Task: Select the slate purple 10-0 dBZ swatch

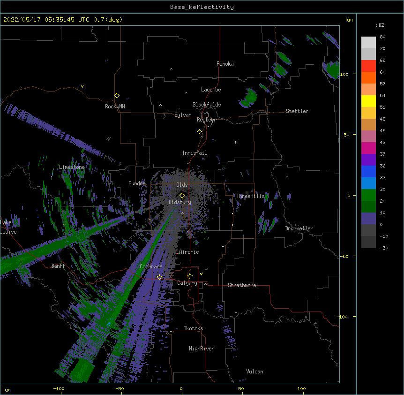Action: point(368,219)
